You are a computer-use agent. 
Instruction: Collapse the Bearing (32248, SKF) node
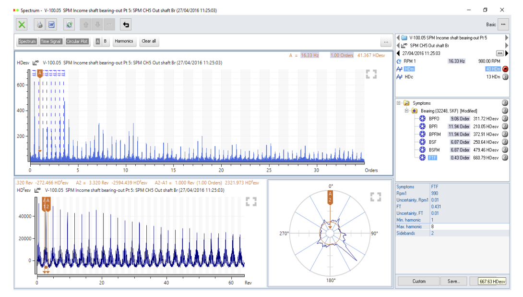tap(406, 111)
